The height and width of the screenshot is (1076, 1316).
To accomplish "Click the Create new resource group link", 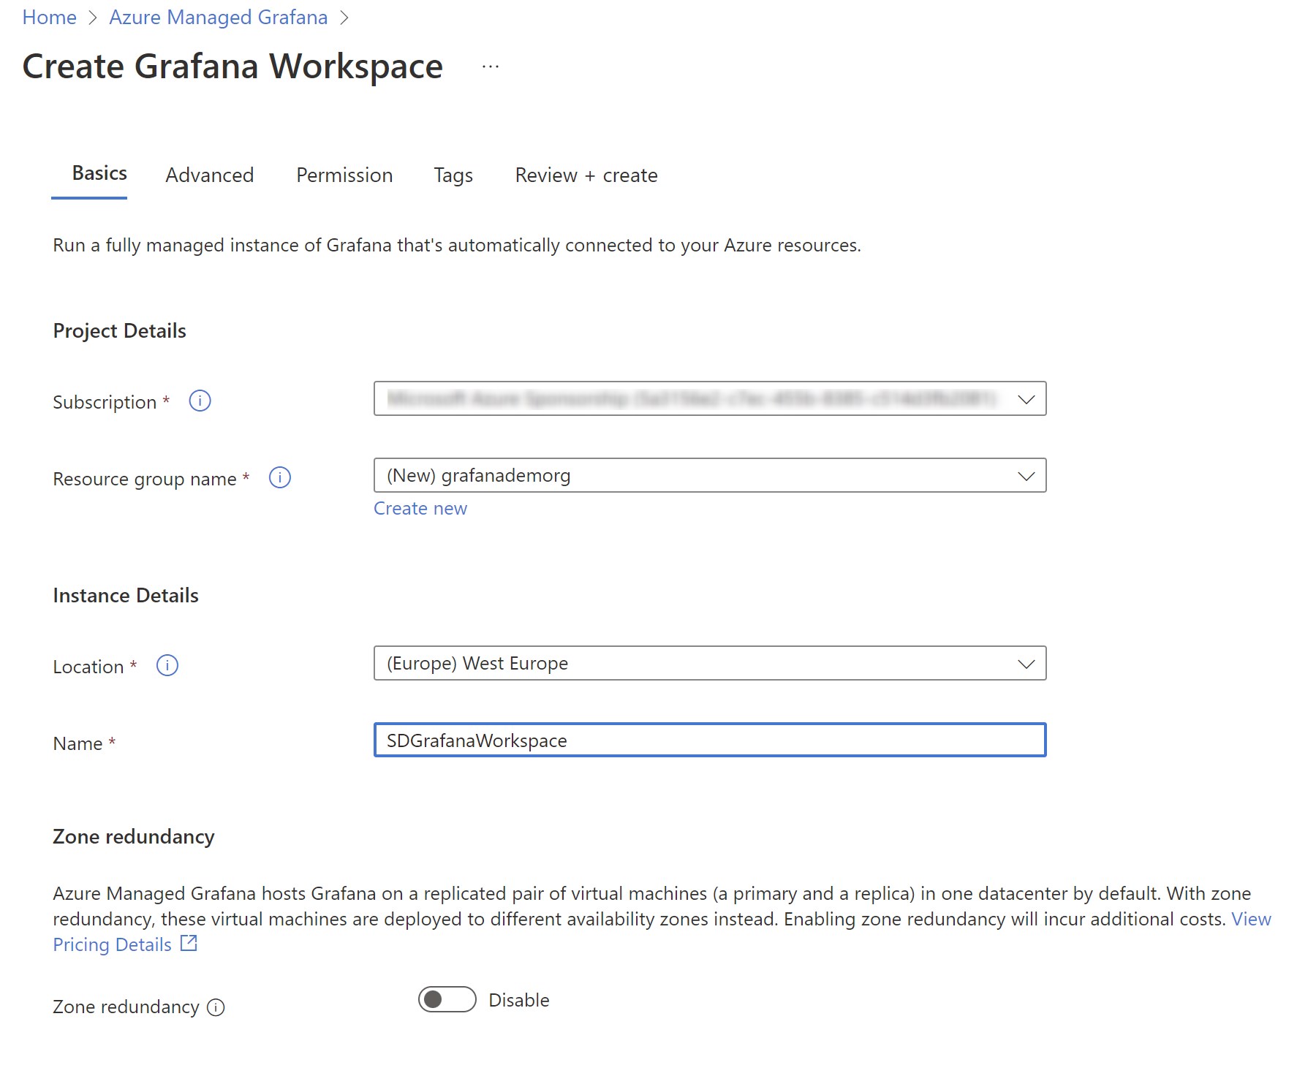I will (420, 508).
